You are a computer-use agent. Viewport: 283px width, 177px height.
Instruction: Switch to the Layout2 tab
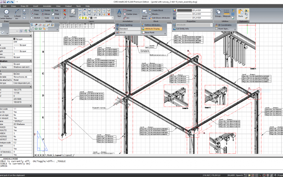point(68,155)
